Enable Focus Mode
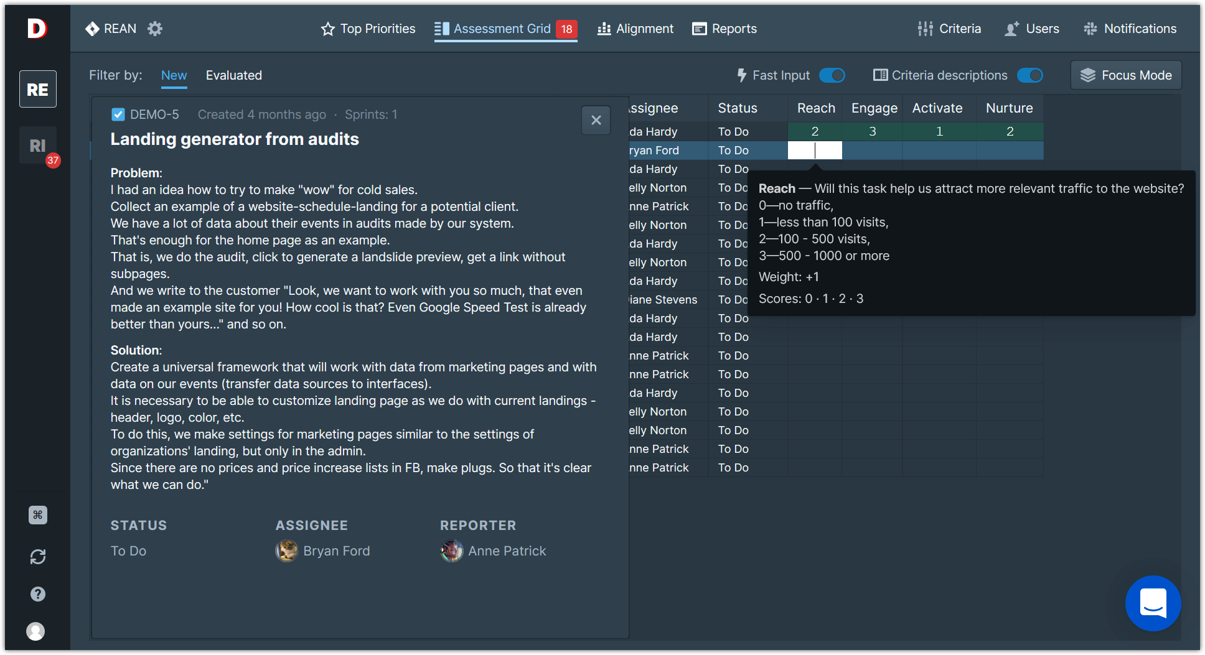This screenshot has height=655, width=1205. point(1126,75)
